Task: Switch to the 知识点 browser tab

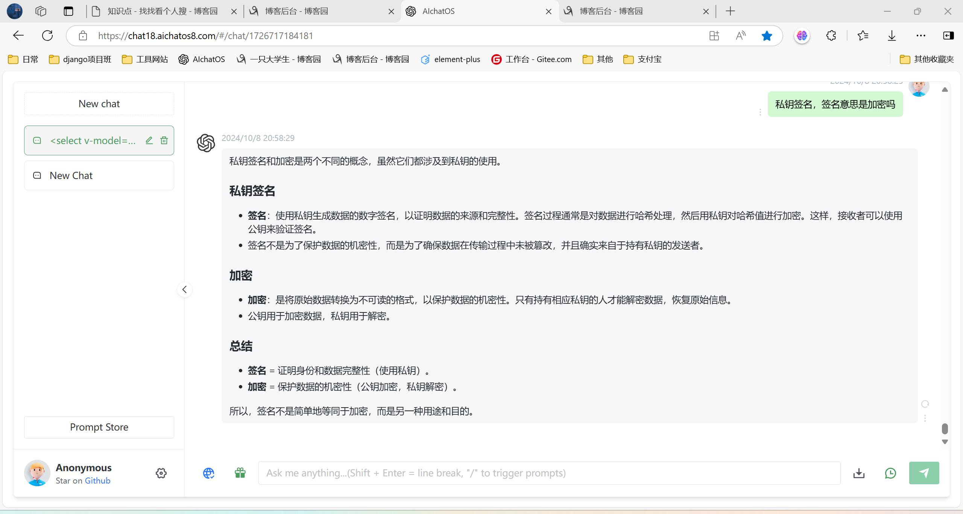Action: coord(163,11)
